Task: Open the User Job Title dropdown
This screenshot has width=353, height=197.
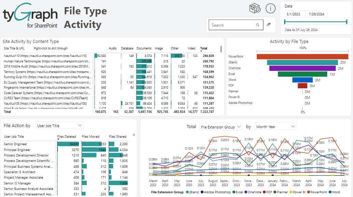Action: pyautogui.click(x=59, y=125)
